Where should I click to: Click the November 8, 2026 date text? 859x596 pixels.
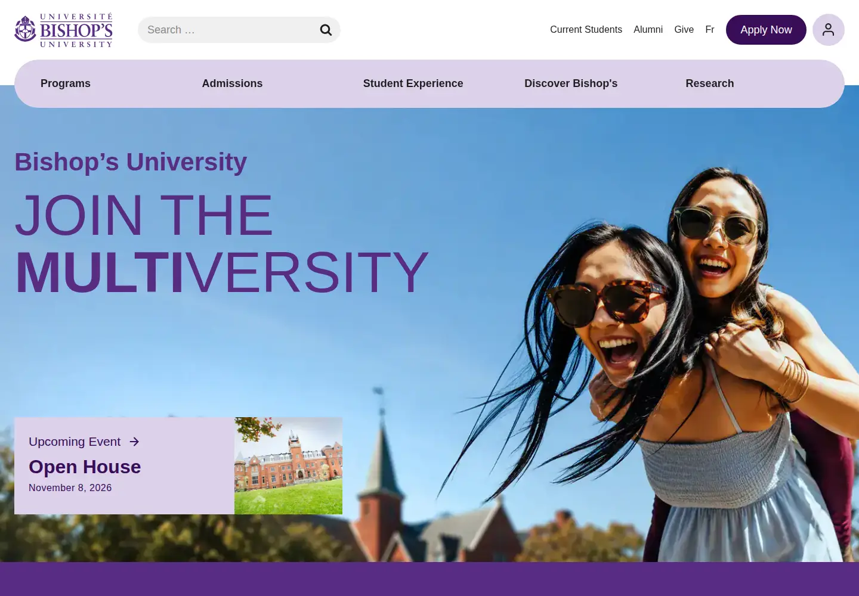(70, 488)
